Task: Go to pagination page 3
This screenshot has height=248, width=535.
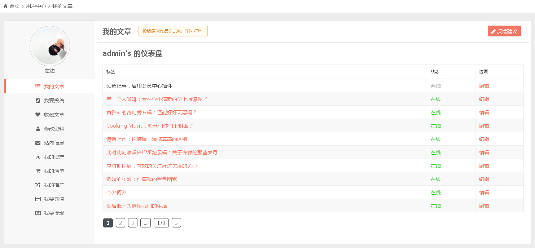Action: [133, 223]
